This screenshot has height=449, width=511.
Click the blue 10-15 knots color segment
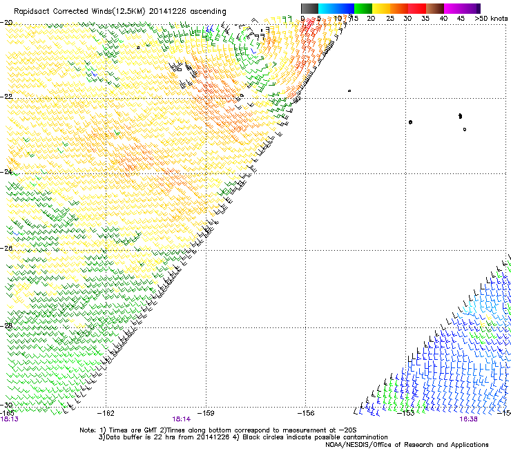click(x=345, y=8)
